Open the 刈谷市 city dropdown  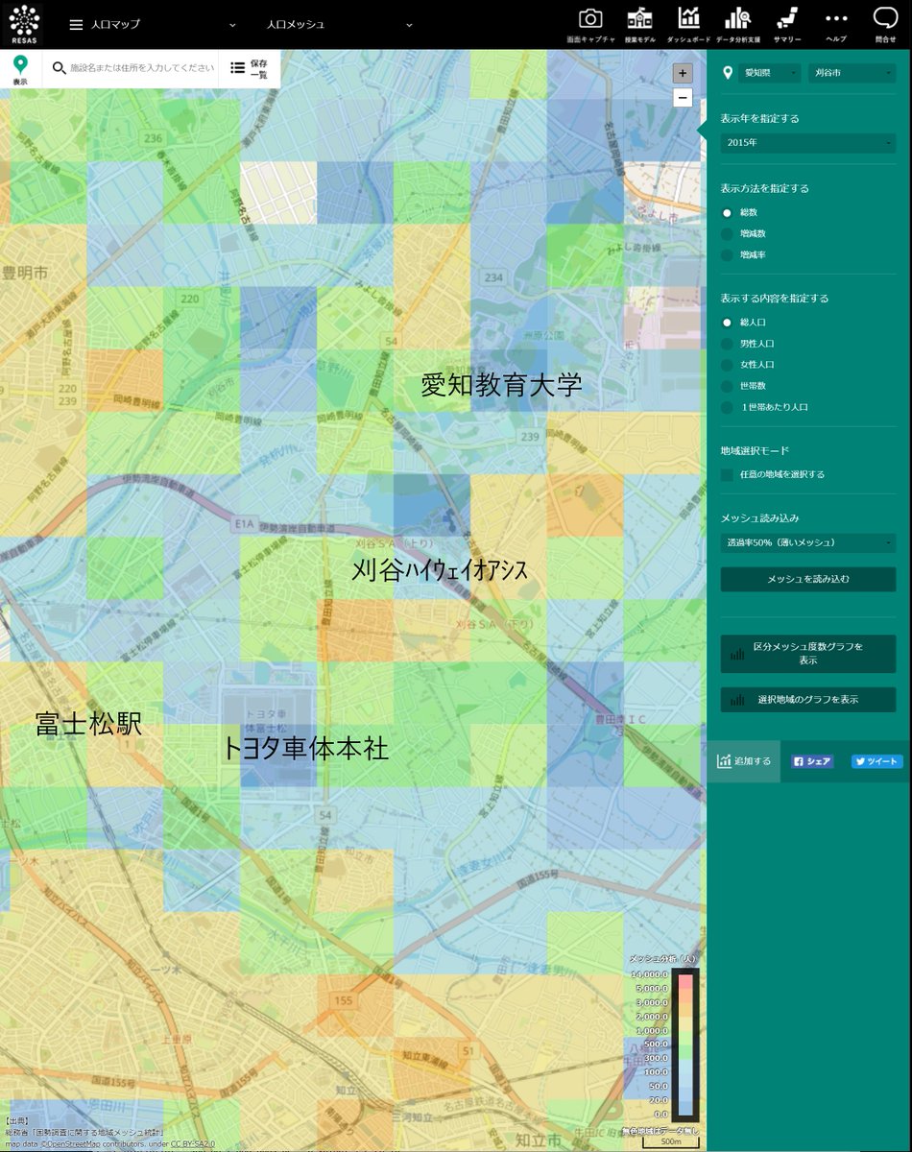coord(852,73)
